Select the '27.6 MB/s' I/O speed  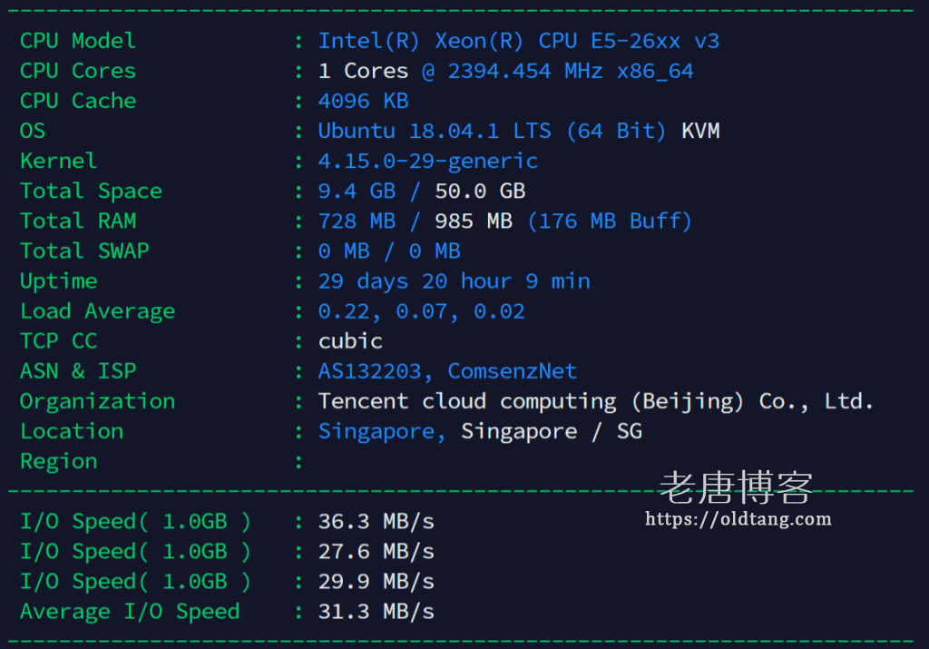click(376, 552)
